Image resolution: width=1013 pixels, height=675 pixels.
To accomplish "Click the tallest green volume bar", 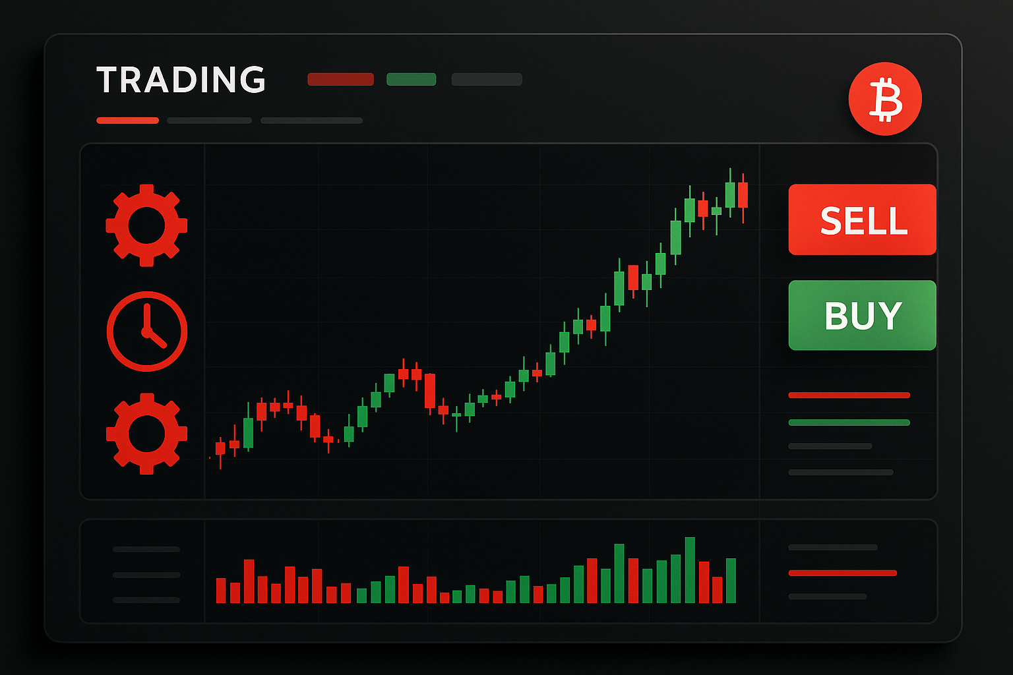I will [x=690, y=570].
